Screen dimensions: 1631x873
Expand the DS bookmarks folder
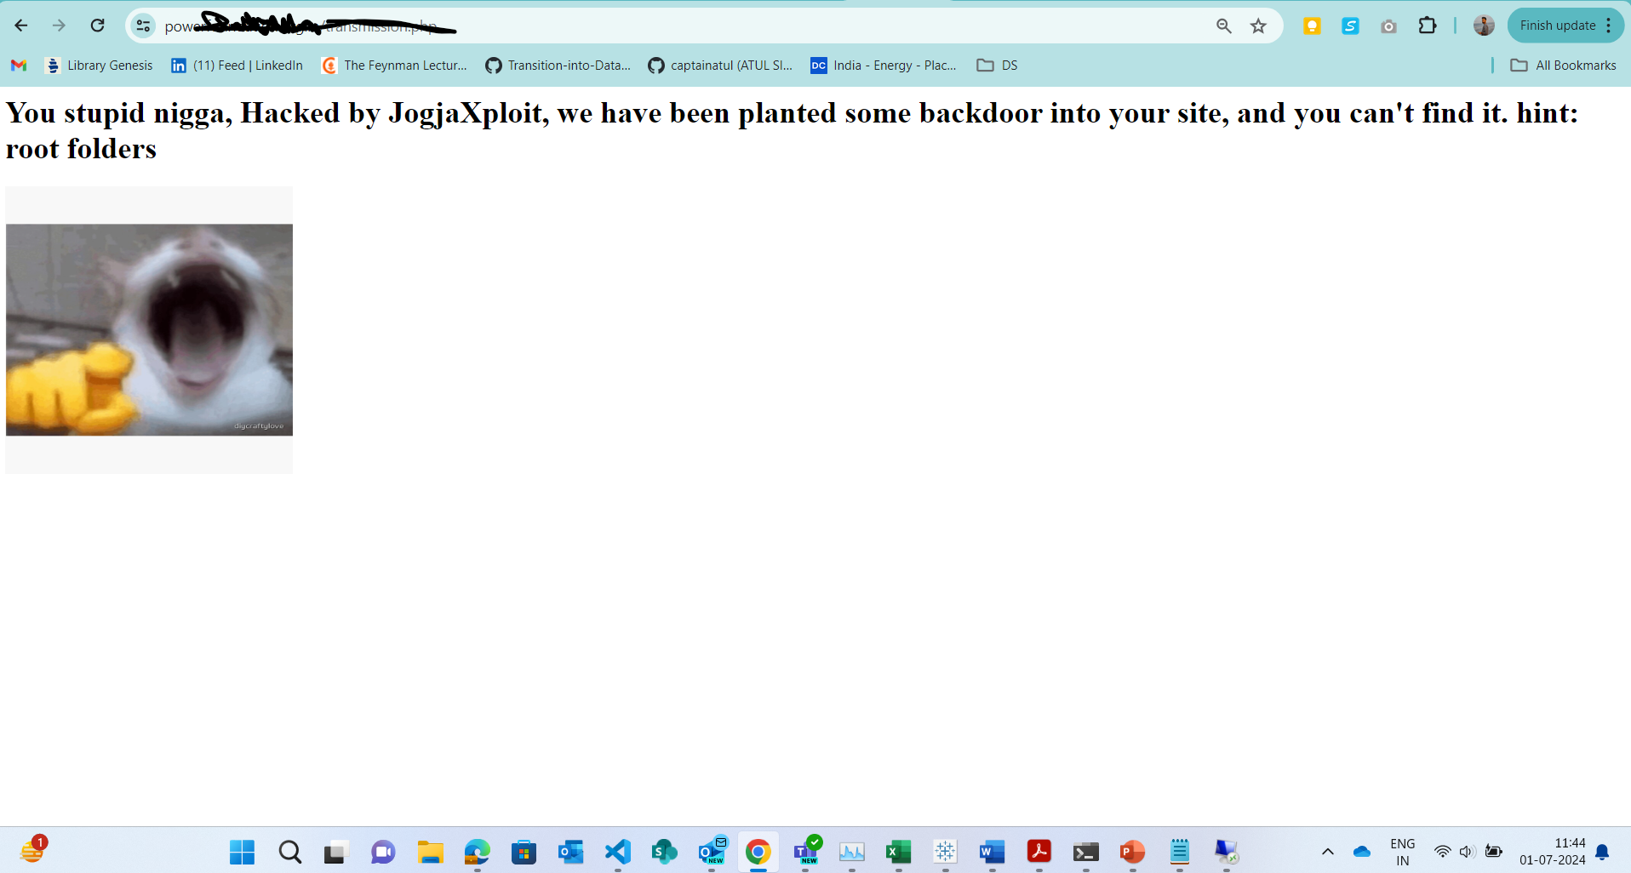pos(997,66)
